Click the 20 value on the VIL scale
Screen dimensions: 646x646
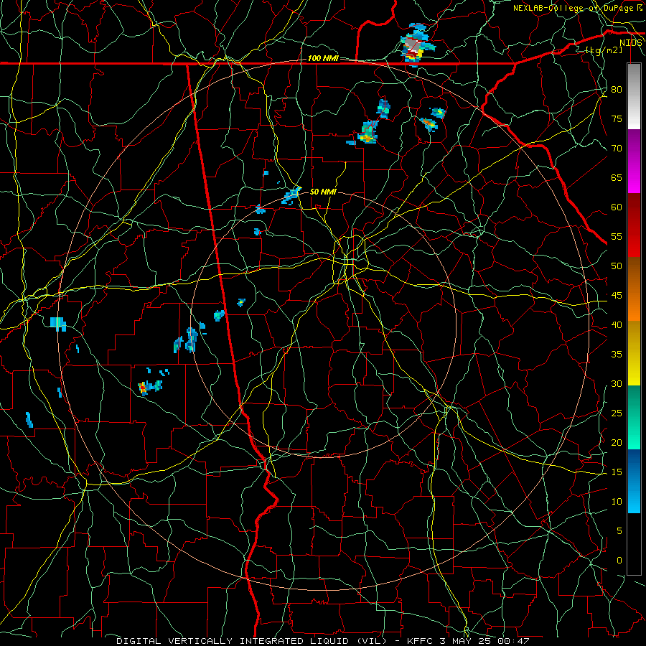(x=617, y=443)
